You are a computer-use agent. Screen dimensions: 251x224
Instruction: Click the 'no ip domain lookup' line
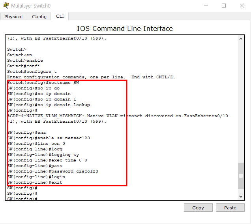(49, 105)
